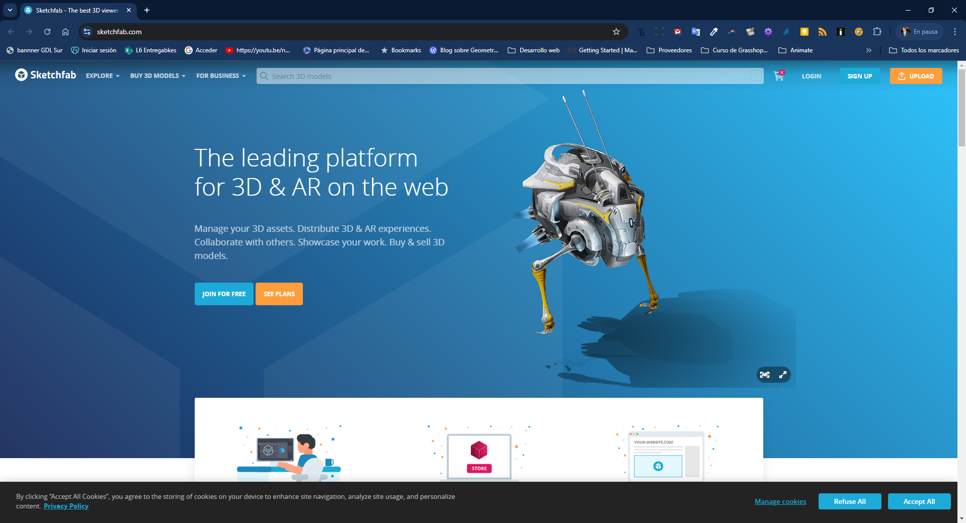
Task: Click the Sketchfab logo
Action: pyautogui.click(x=46, y=75)
